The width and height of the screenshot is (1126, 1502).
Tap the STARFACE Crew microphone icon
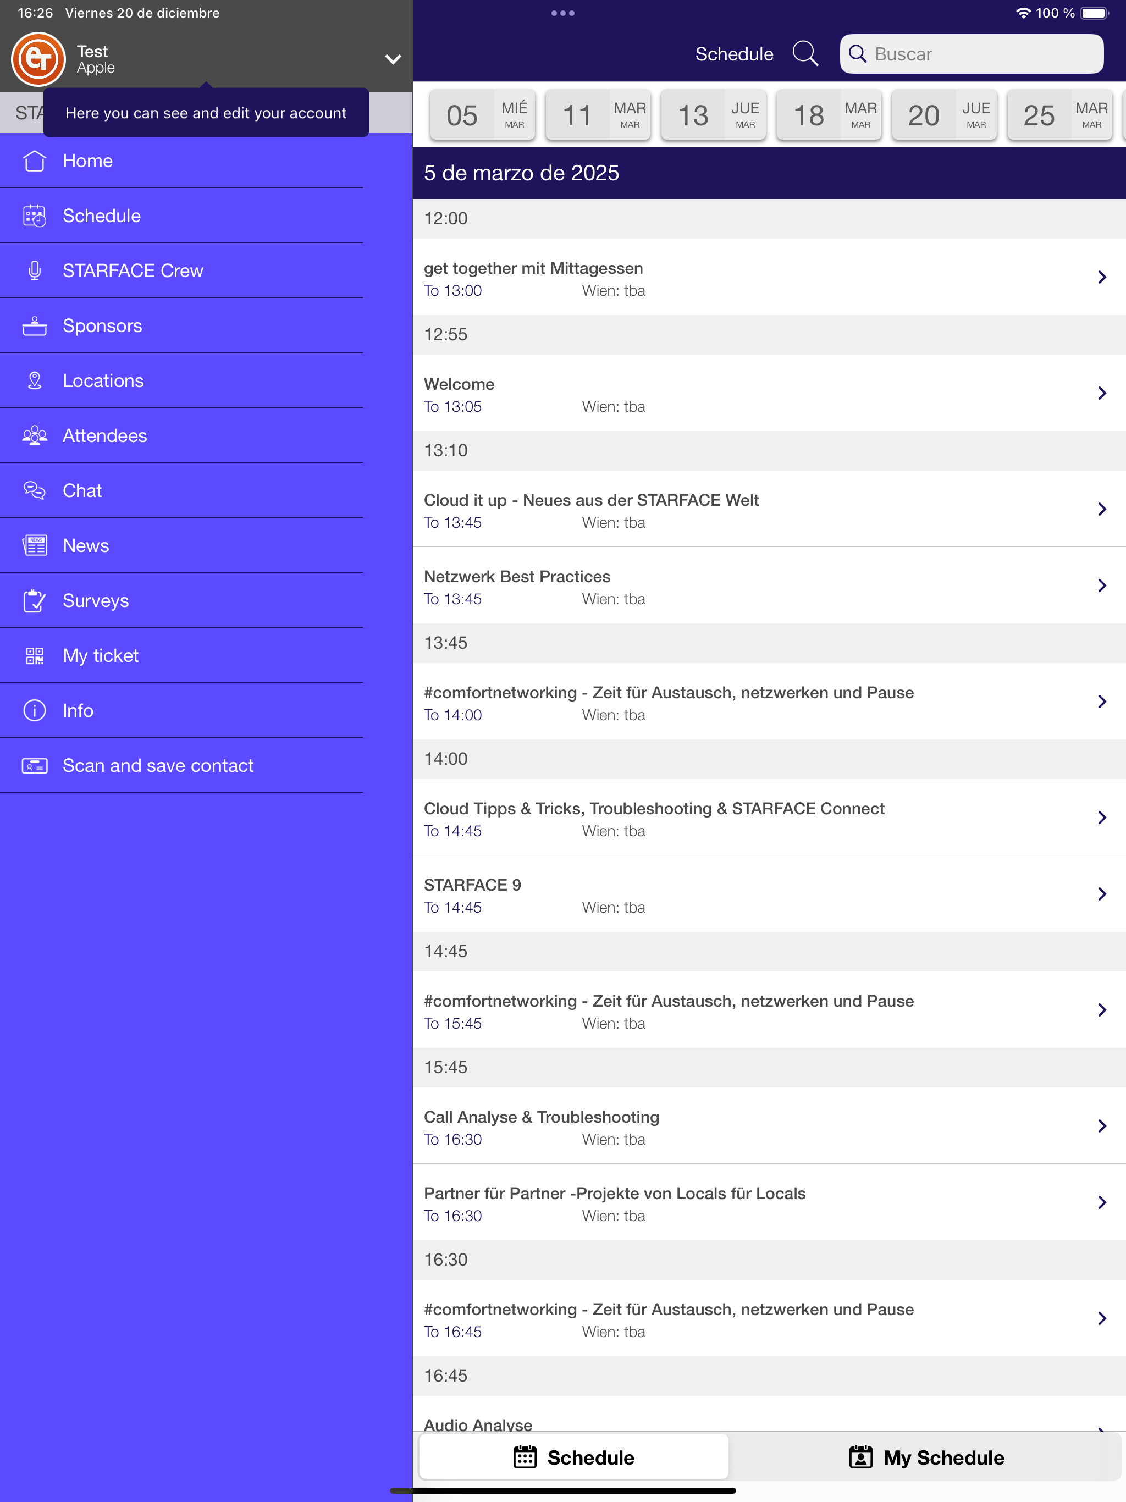[35, 271]
